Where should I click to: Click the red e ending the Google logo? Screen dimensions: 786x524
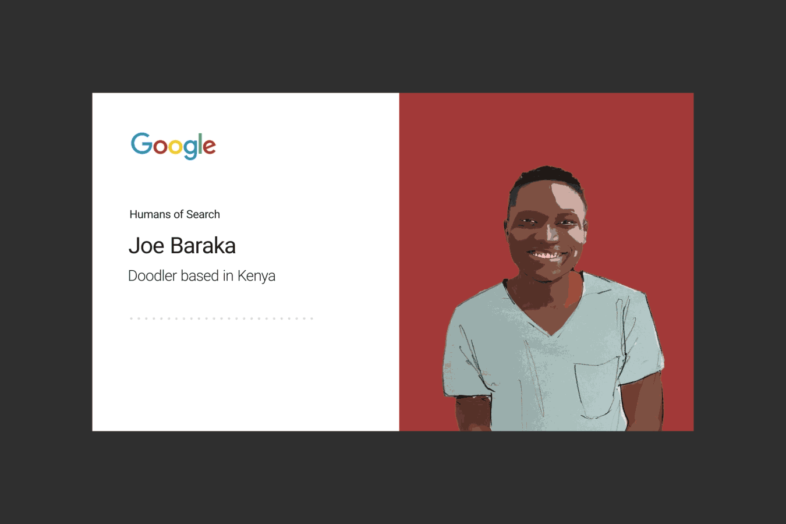click(x=209, y=147)
